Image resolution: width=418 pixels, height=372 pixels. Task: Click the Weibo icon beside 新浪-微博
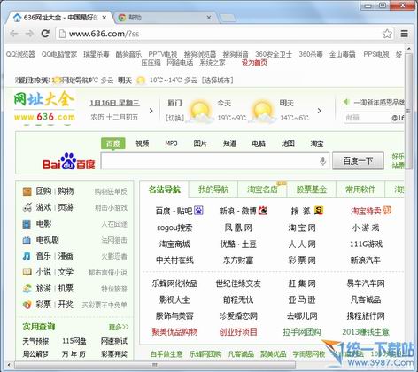263,211
